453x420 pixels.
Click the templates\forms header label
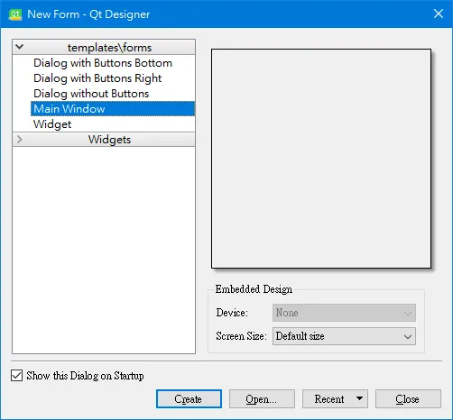click(x=109, y=48)
